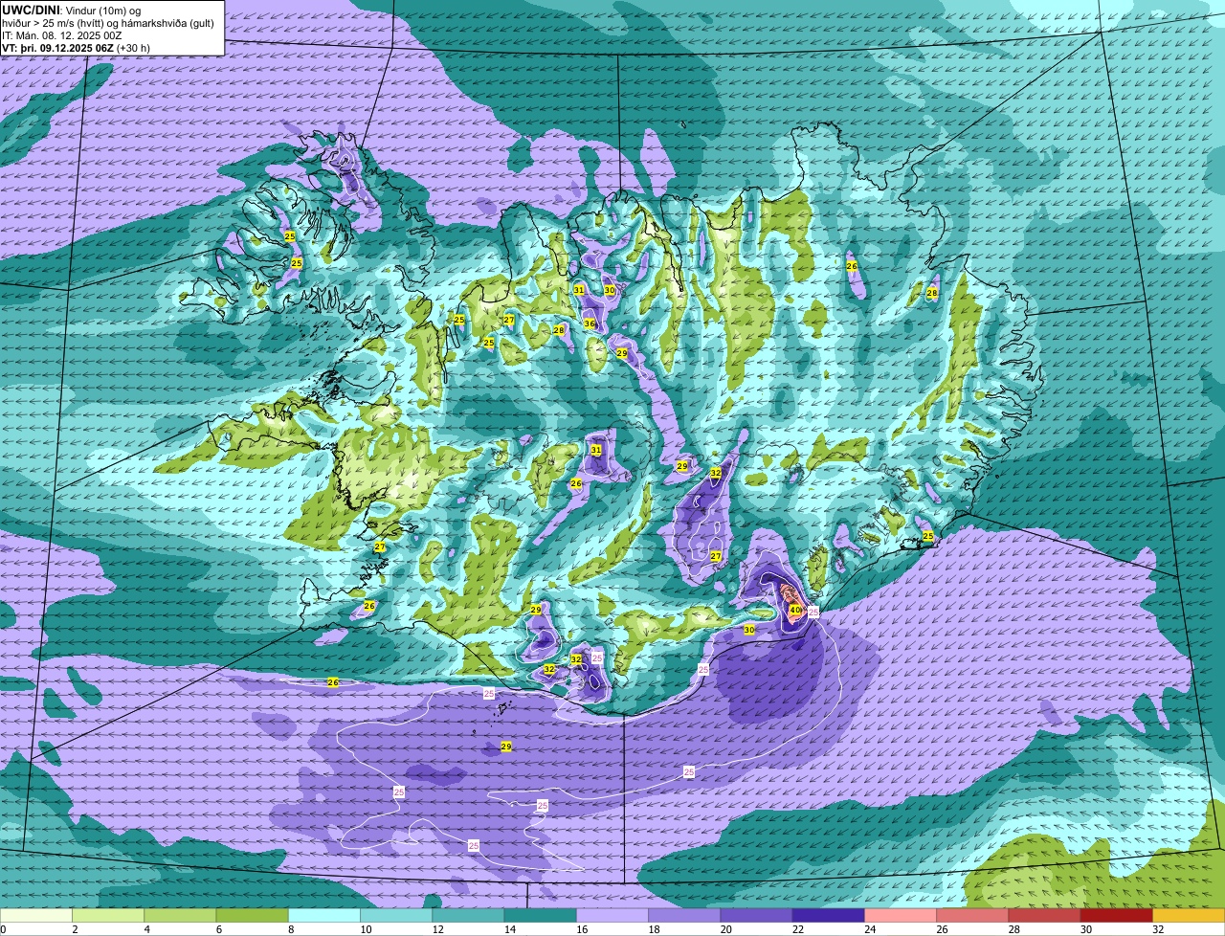Click the legend tick label "6"

point(217,928)
